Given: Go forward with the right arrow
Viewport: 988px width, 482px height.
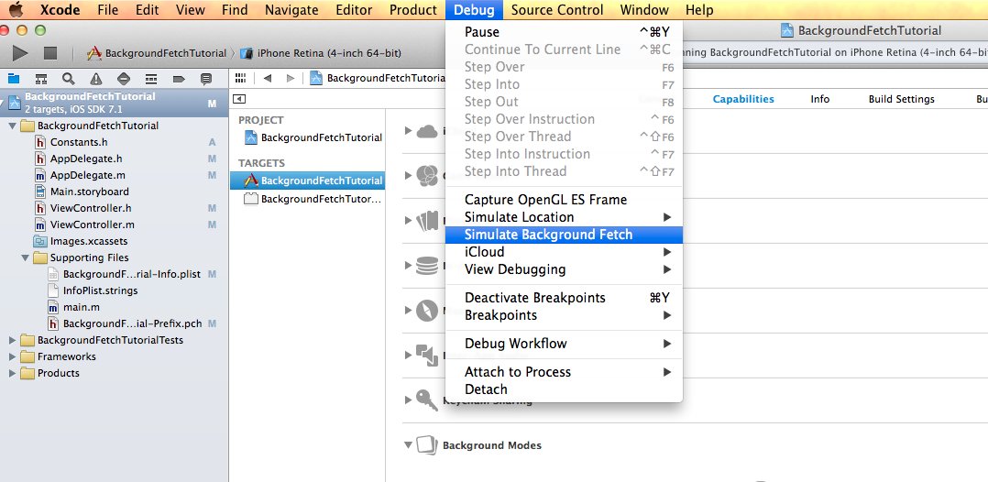Looking at the screenshot, I should pos(291,78).
